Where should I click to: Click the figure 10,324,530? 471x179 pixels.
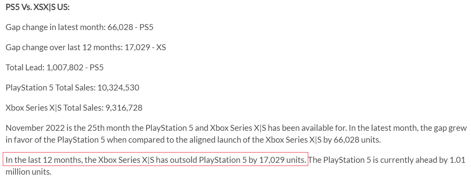tap(117, 87)
